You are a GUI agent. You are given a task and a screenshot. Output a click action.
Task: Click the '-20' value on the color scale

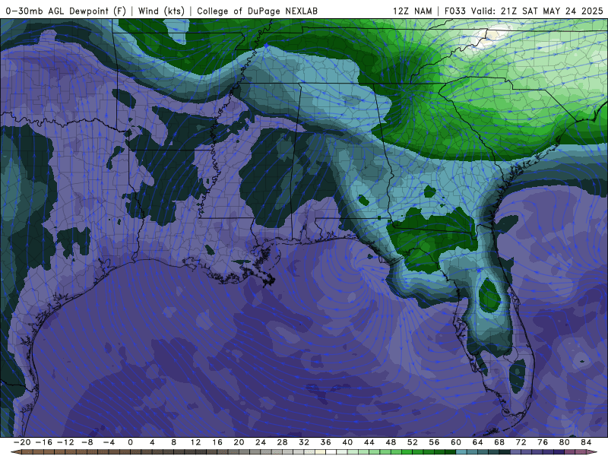tap(22, 442)
